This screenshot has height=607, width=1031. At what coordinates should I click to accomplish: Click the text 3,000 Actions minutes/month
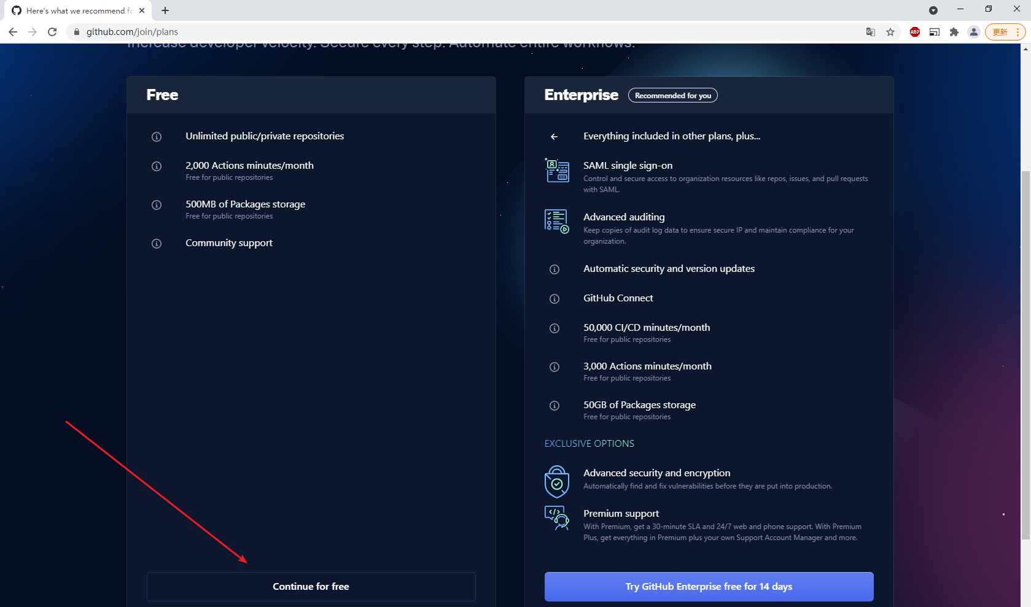pyautogui.click(x=648, y=366)
